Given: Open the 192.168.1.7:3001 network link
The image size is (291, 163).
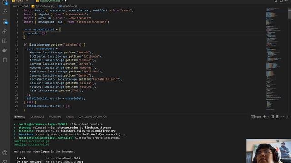Looking at the screenshot, I should click(x=65, y=162).
